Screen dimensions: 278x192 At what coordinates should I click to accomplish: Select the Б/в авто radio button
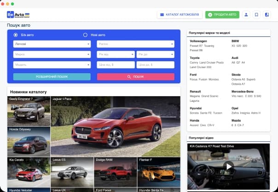coord(16,35)
